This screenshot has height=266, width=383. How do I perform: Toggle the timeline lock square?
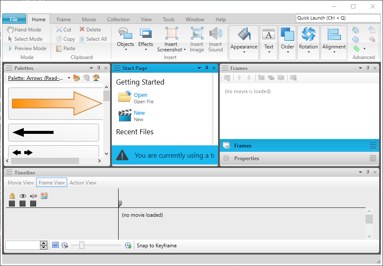point(12,204)
